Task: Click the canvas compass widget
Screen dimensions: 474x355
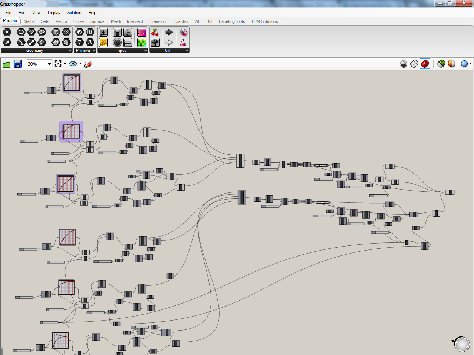Action: tap(461, 344)
